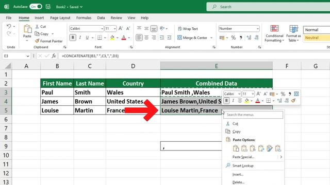
Task: Click Format Painter brush in ribbon
Action: [x=37, y=41]
